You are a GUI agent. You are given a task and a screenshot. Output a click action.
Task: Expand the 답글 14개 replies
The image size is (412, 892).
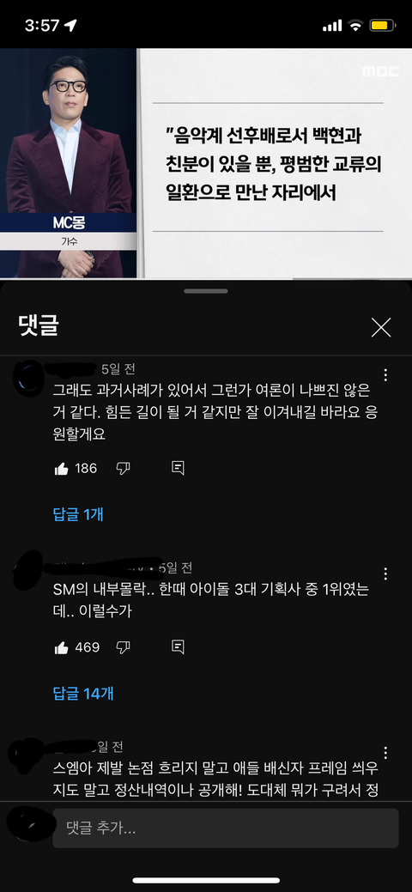click(x=83, y=694)
